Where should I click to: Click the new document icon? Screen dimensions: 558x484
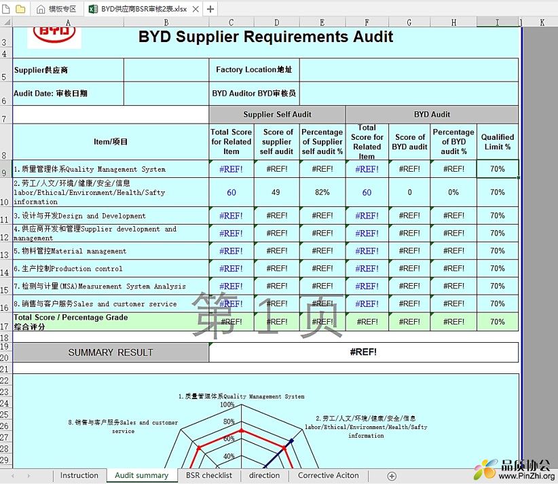pos(6,9)
